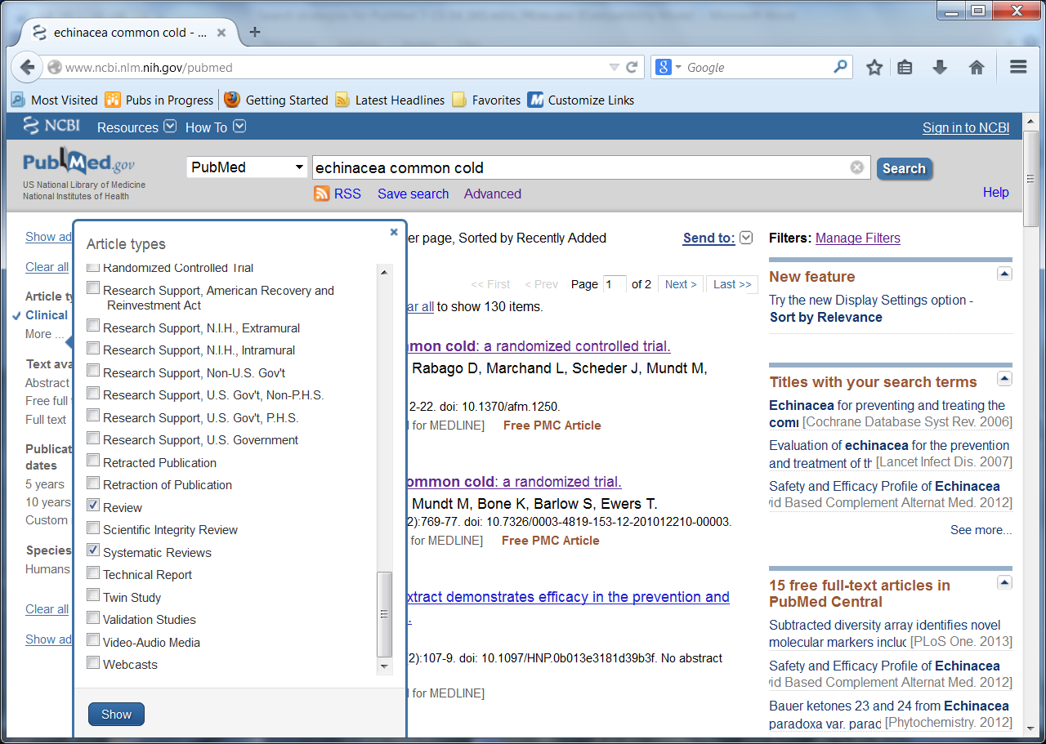Click See more... under Titles panel
This screenshot has width=1046, height=744.
[x=981, y=530]
